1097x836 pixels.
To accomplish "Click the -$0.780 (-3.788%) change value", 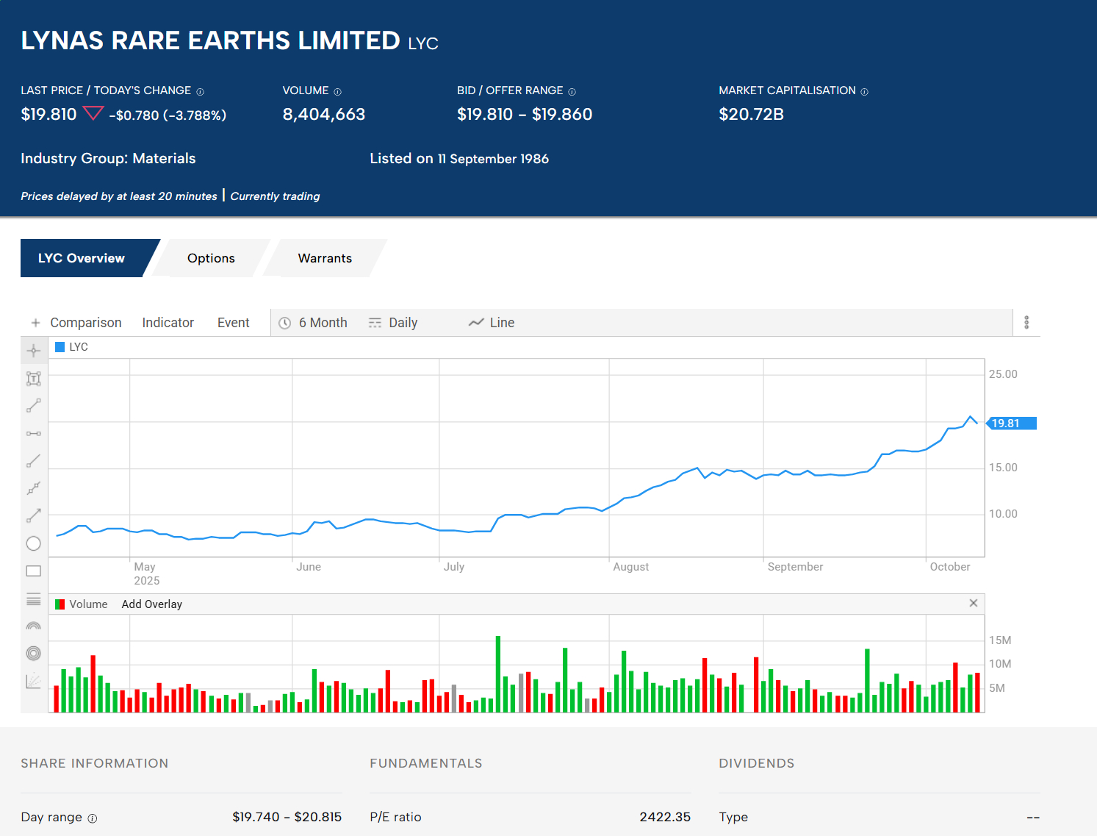I will click(168, 115).
